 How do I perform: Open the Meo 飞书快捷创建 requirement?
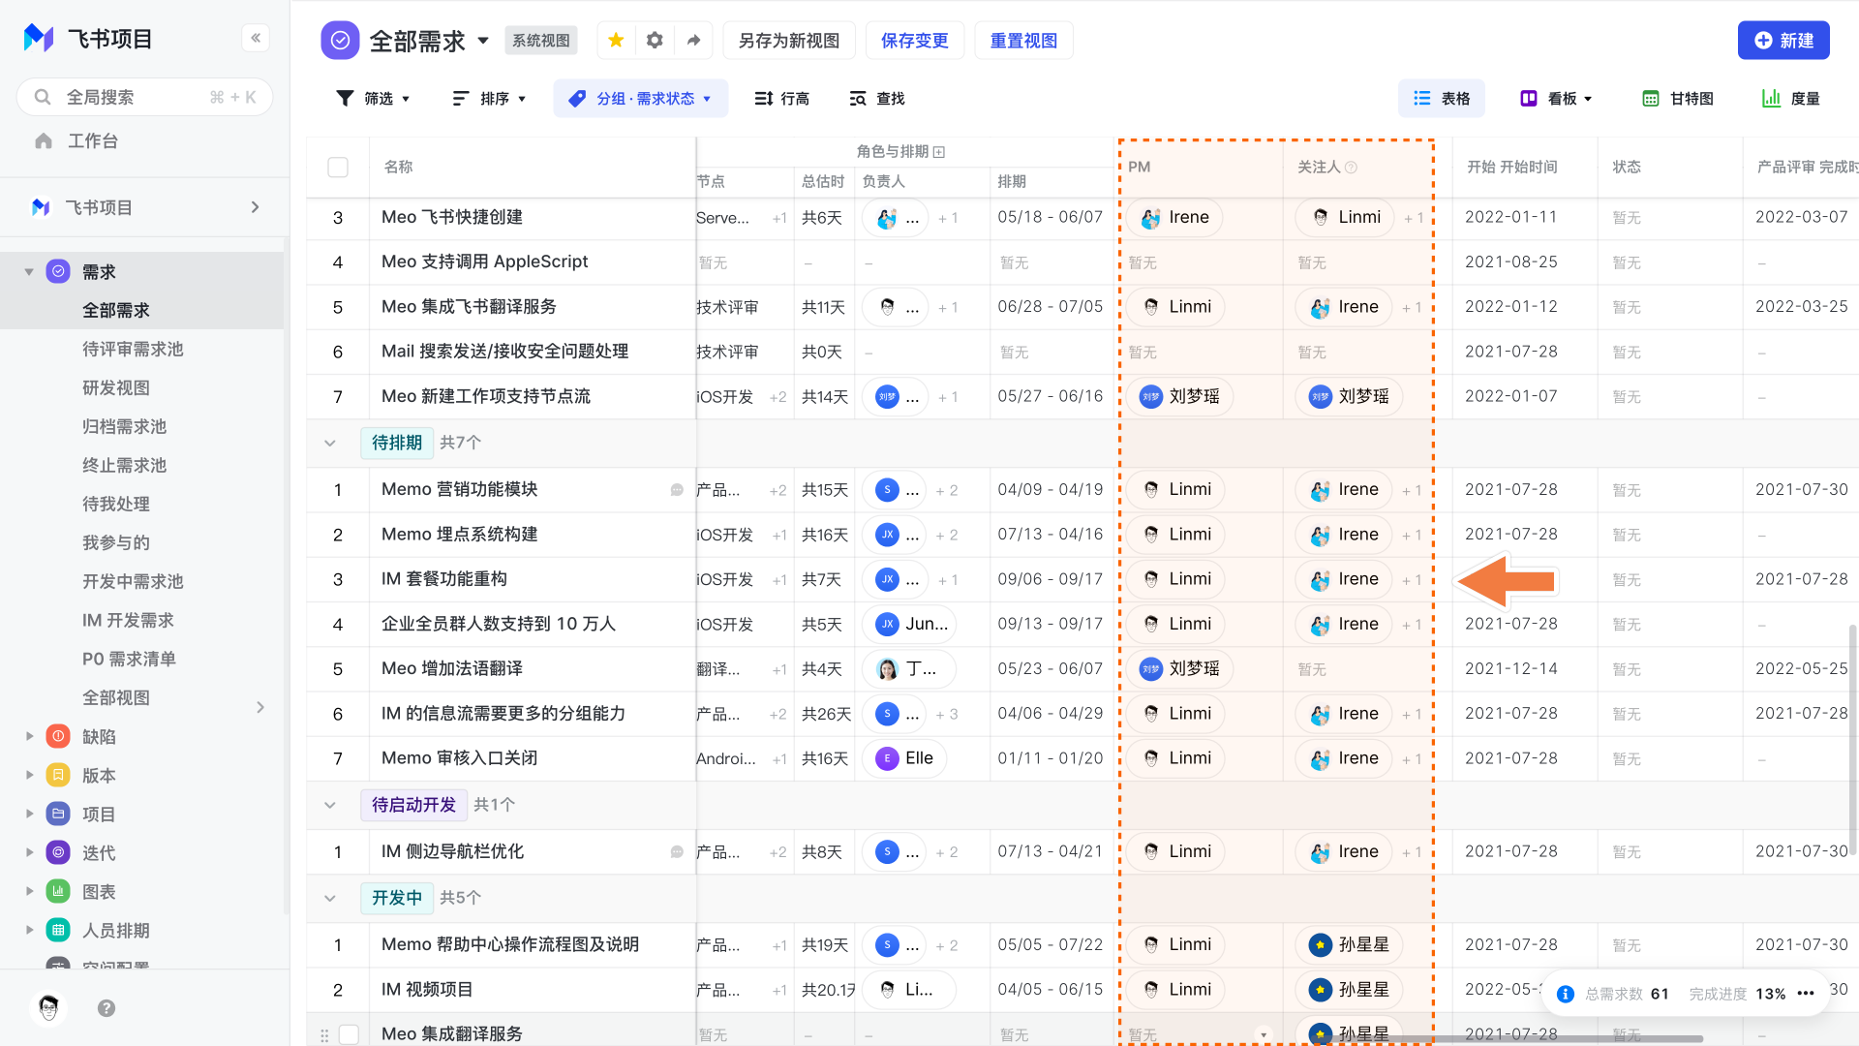(x=452, y=218)
